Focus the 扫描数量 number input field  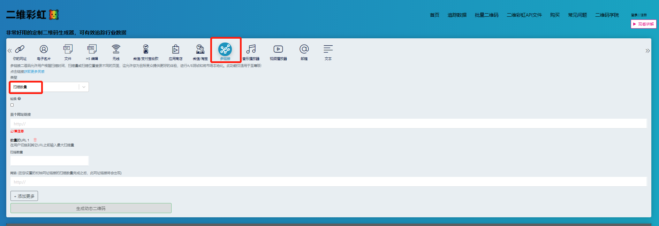50,161
